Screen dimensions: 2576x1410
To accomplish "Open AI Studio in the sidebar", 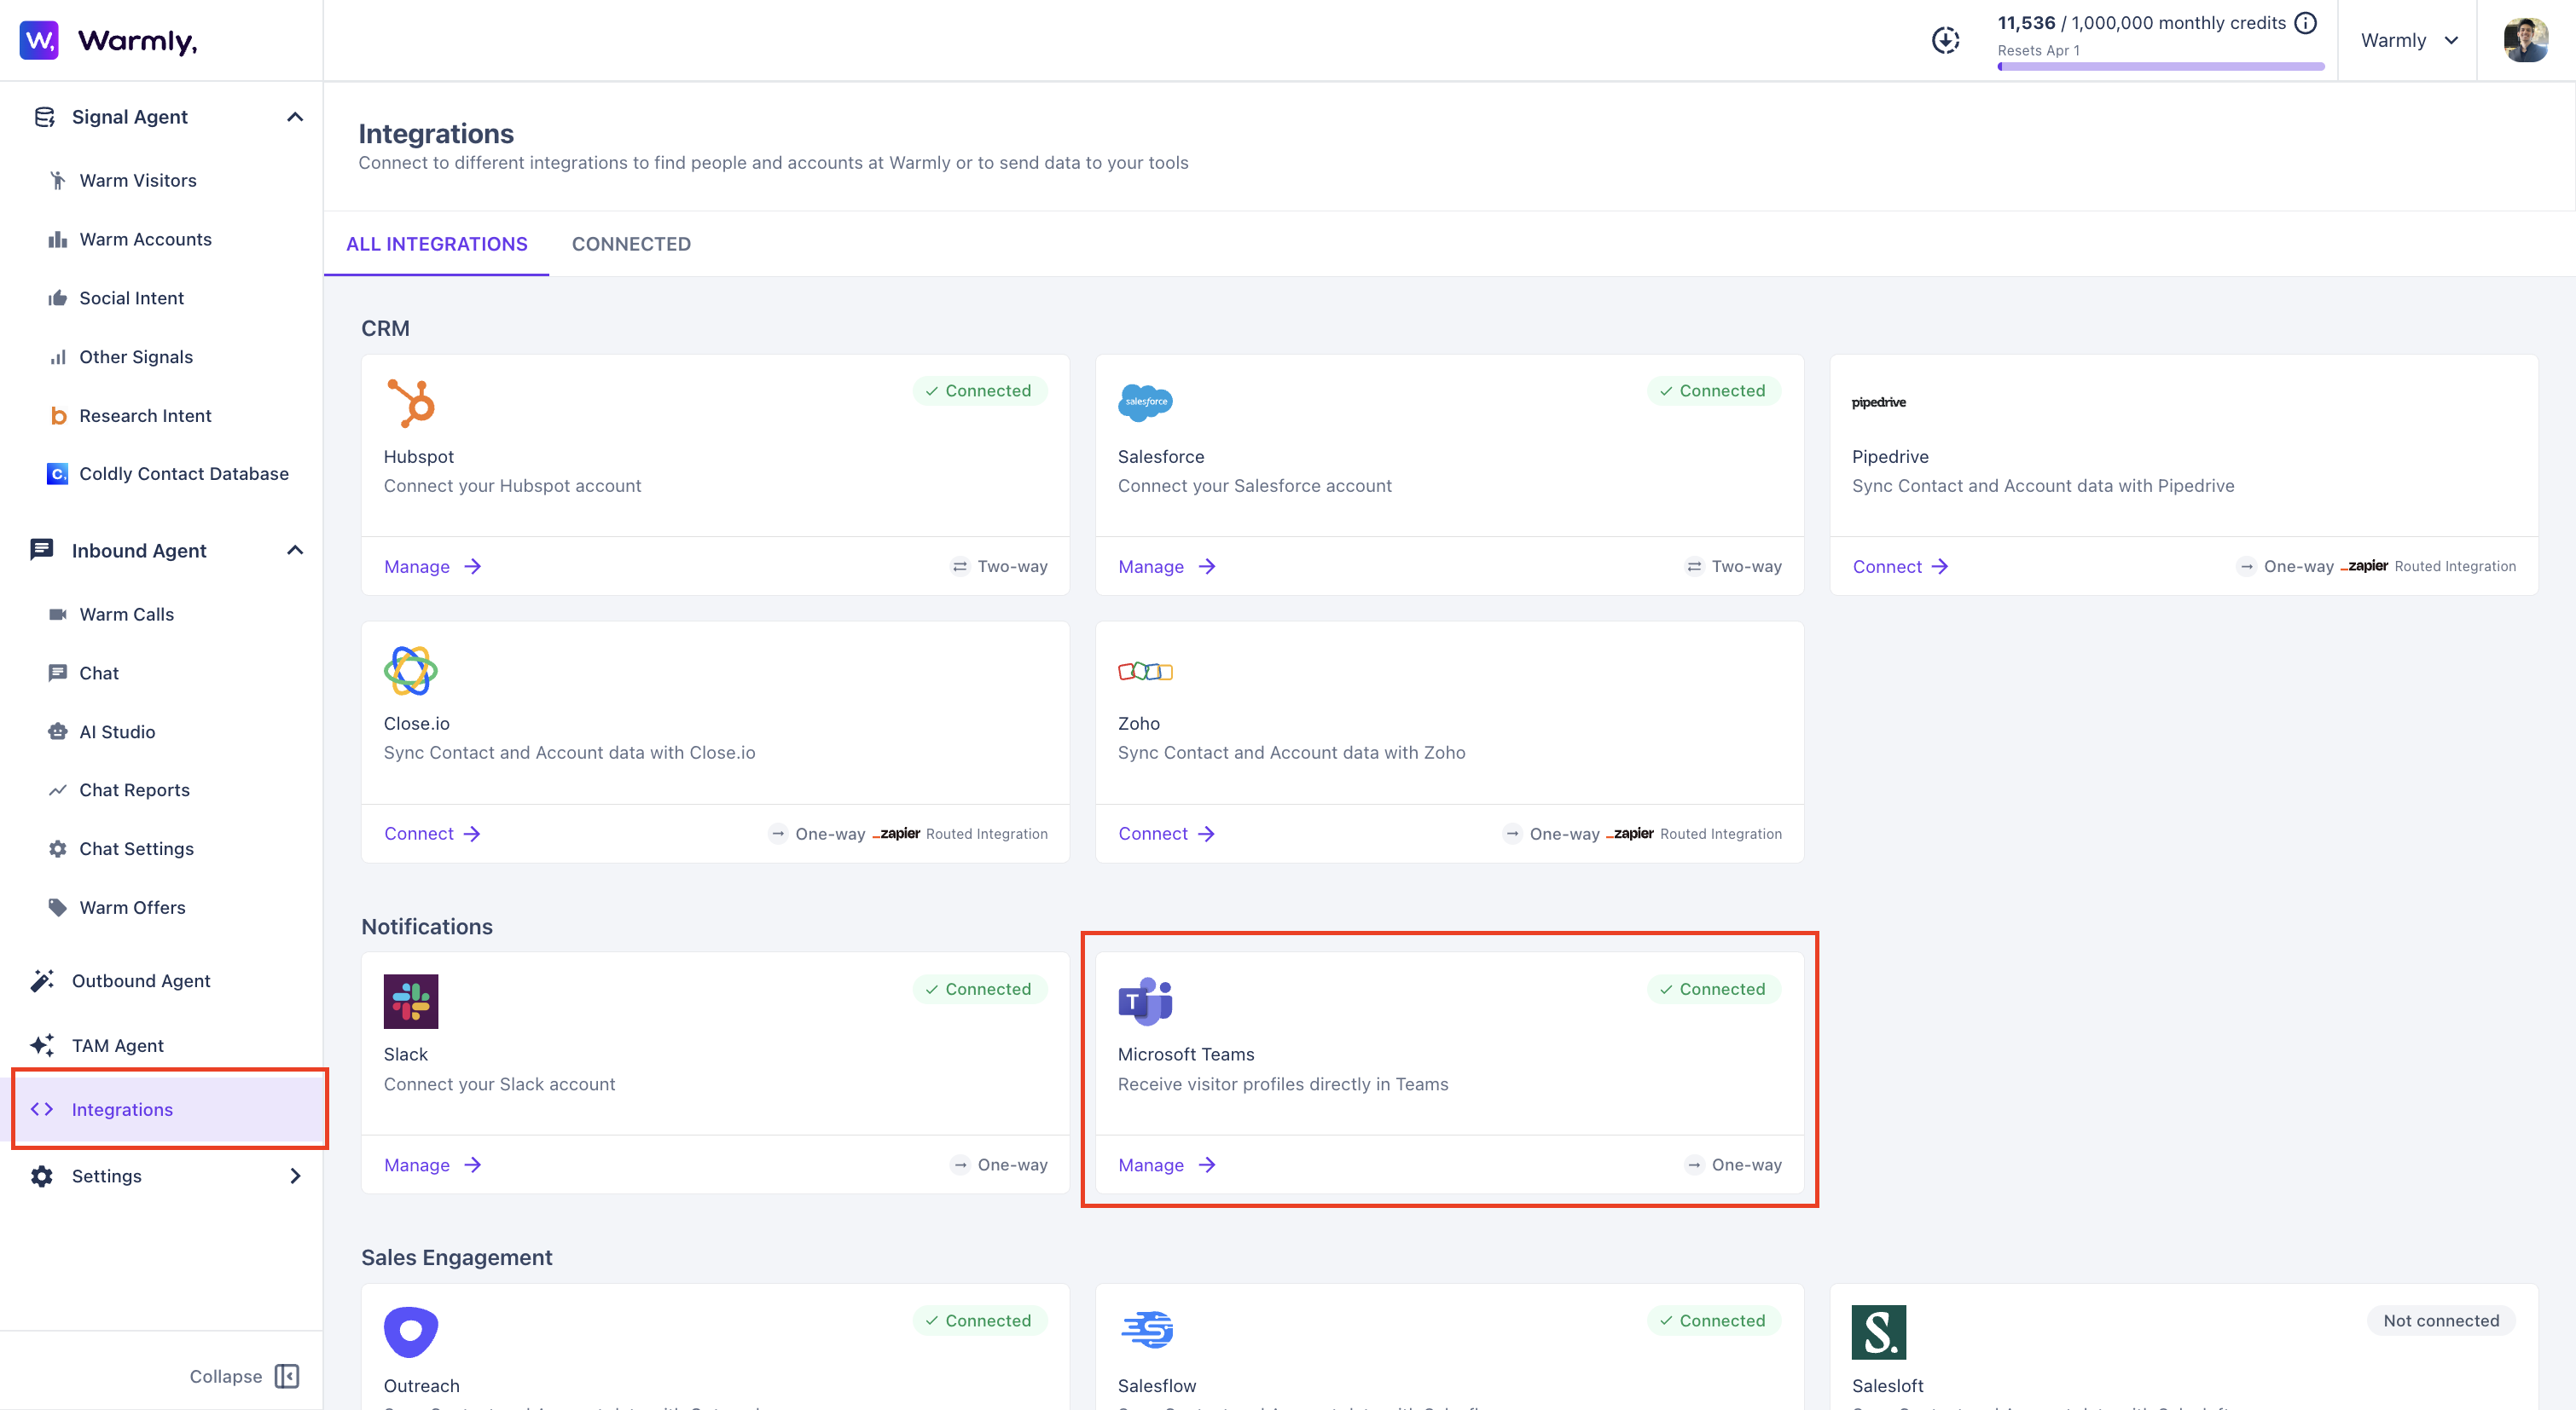I will (117, 731).
